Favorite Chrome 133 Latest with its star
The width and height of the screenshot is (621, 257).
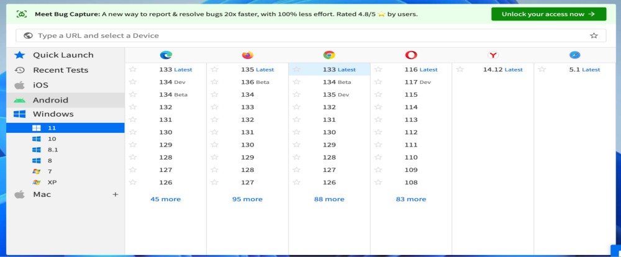(296, 70)
